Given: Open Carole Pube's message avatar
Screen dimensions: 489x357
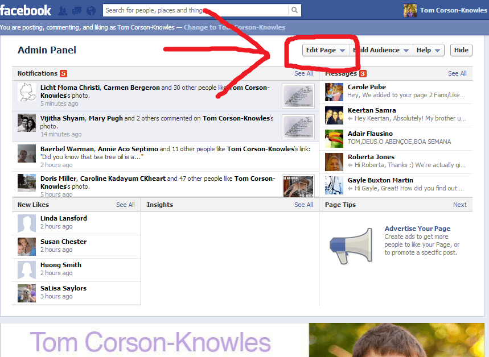Looking at the screenshot, I should (334, 92).
